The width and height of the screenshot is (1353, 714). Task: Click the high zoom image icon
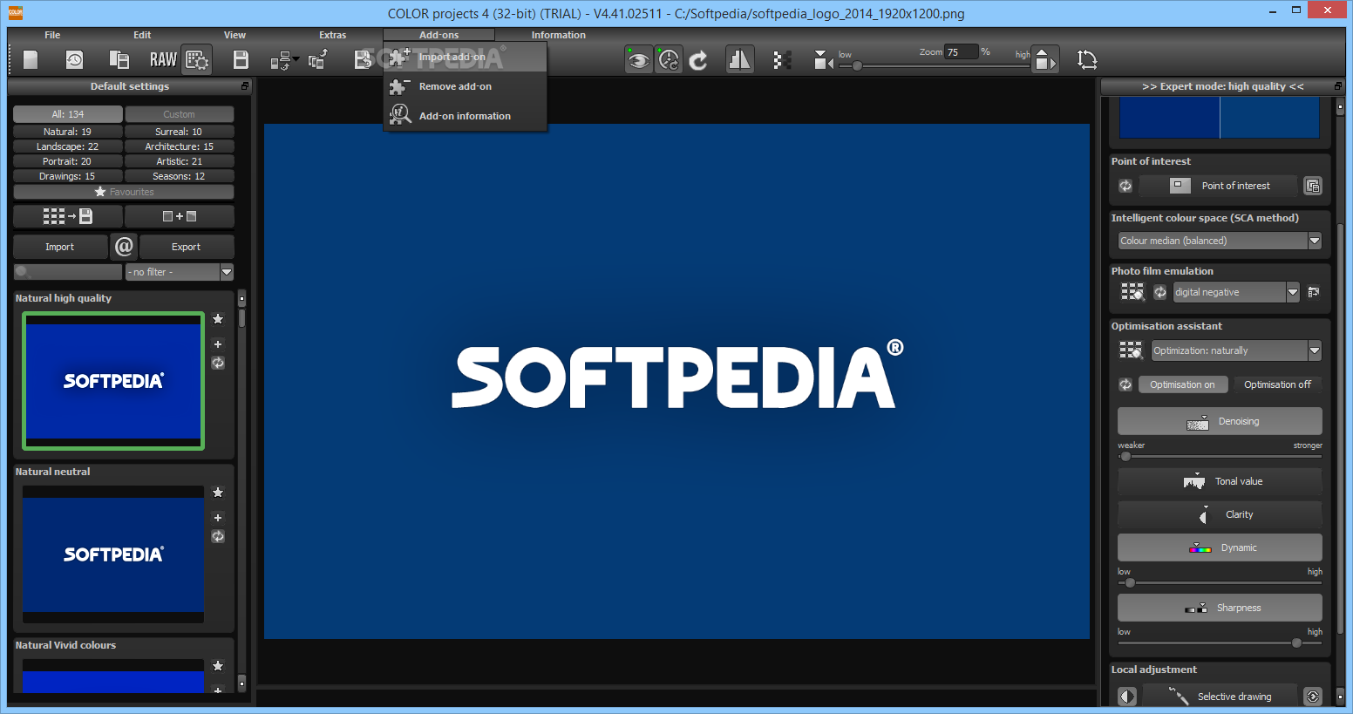[x=1045, y=60]
